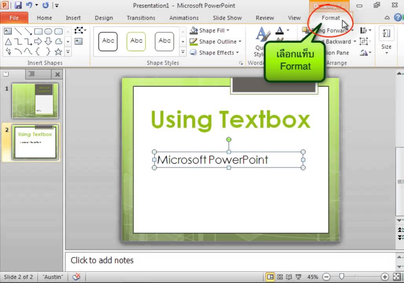Viewport: 404px width, 283px height.
Task: Expand the Shape Styles gallery More button
Action: (x=183, y=52)
